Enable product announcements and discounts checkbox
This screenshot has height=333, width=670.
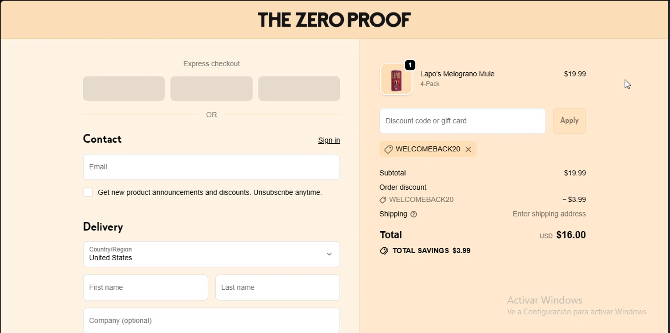coord(88,192)
